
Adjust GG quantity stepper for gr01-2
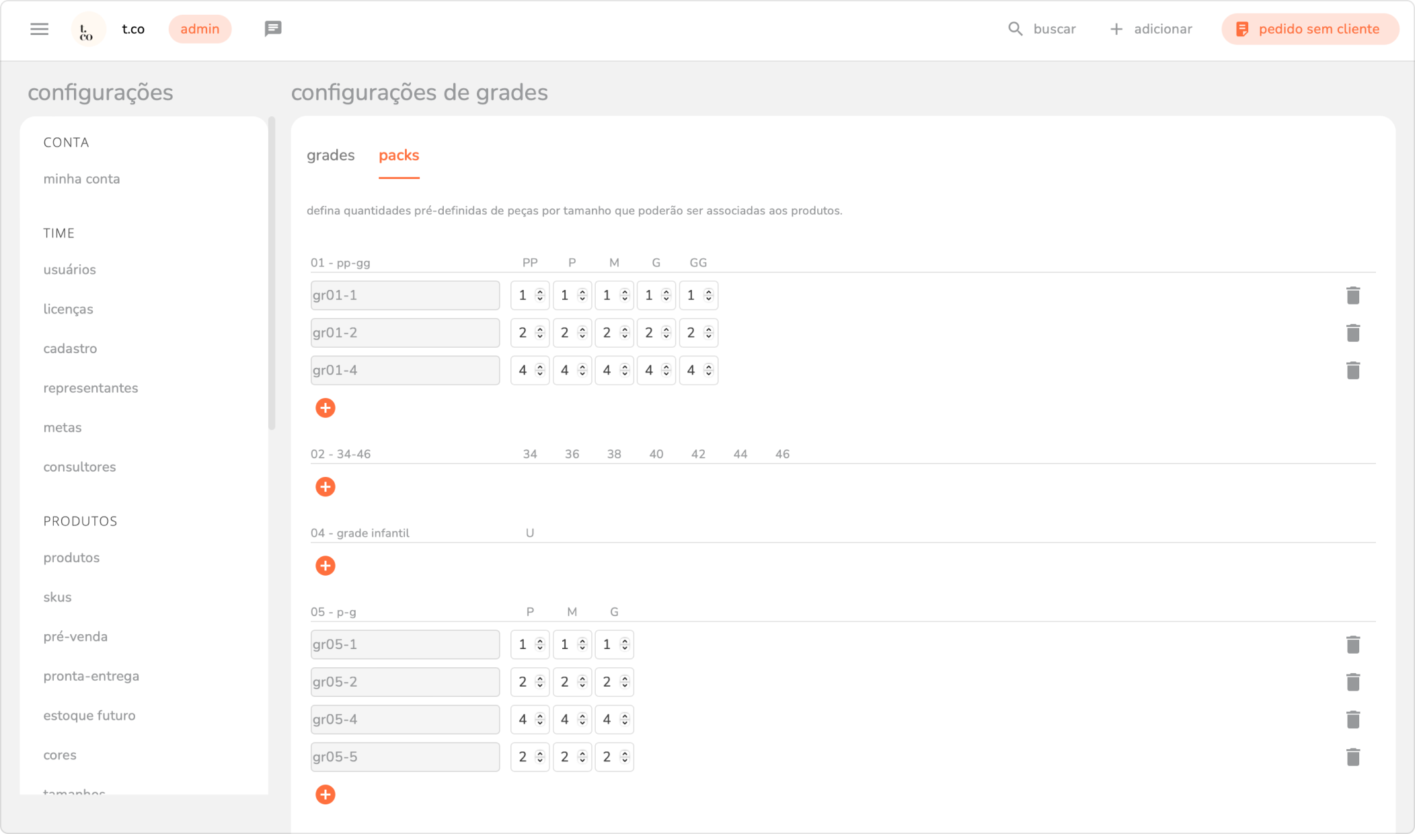pyautogui.click(x=708, y=333)
